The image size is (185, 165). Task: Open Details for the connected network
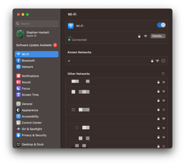point(158,36)
